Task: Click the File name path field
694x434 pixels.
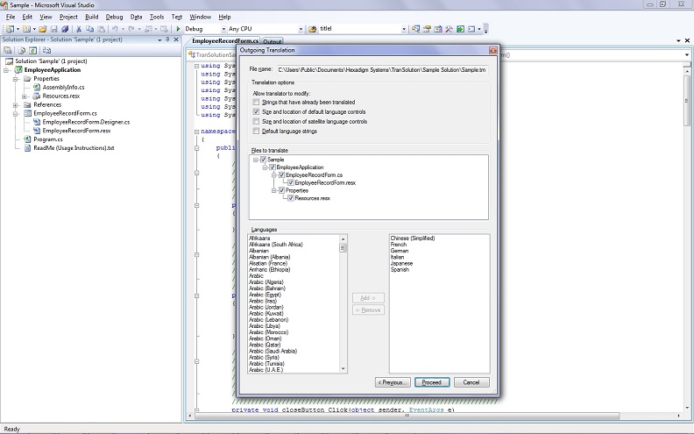Action: tap(382, 69)
